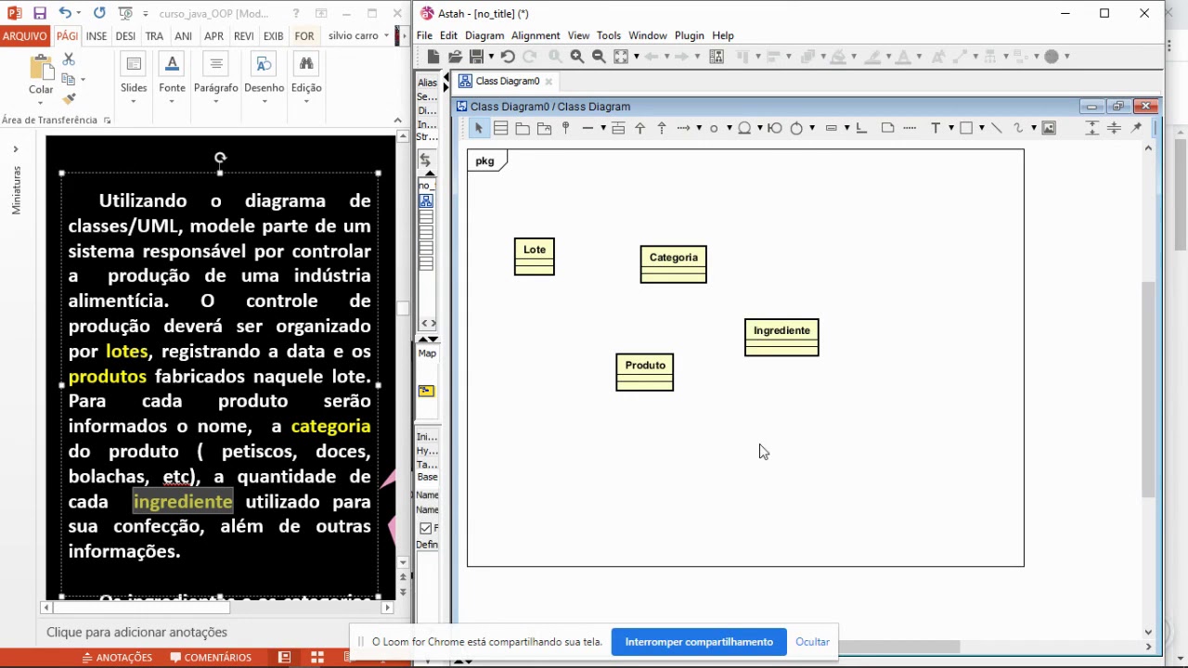Expand the Text tool options arrow
1188x668 pixels.
tap(950, 128)
